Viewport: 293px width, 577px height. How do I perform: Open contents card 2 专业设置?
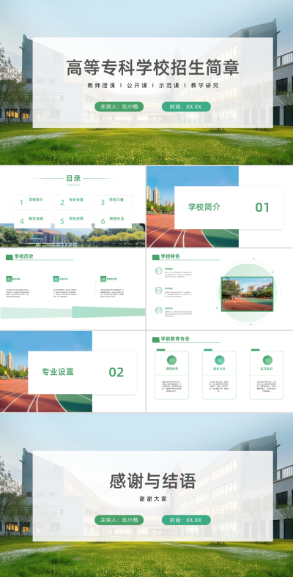click(x=73, y=202)
